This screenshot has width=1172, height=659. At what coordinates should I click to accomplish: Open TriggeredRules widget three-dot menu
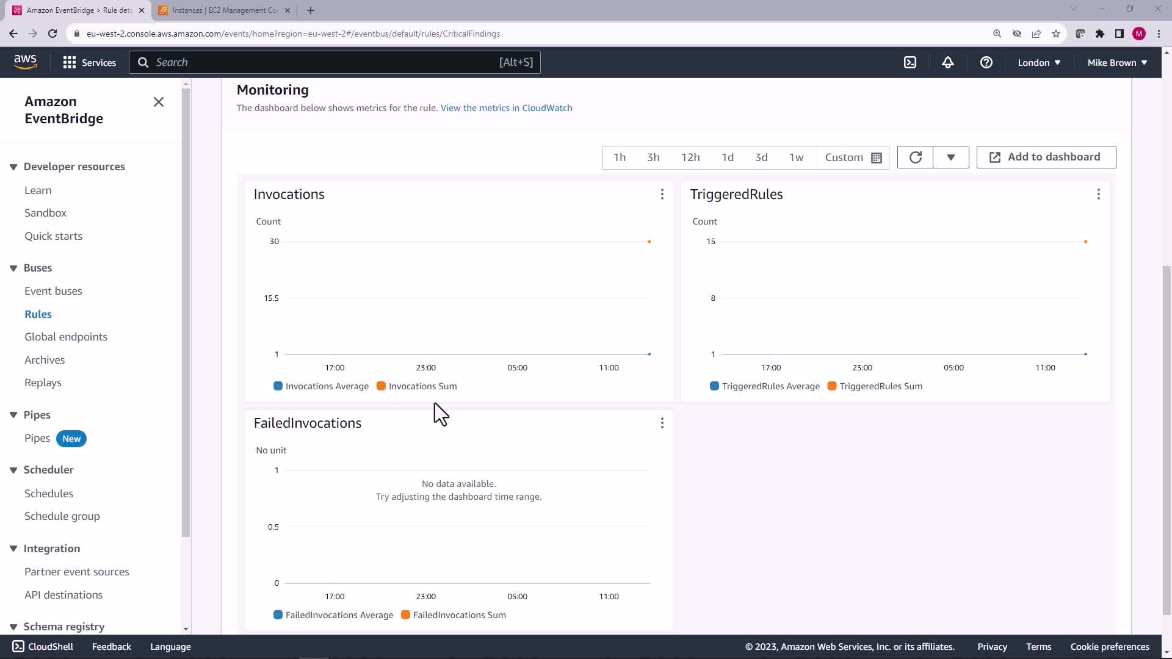click(x=1098, y=194)
